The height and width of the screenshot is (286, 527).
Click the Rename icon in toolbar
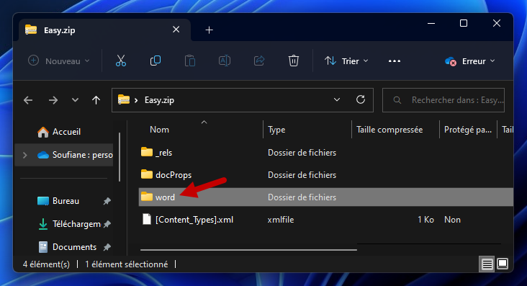(225, 61)
